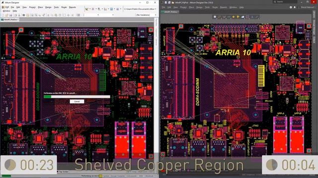Expand the dropdown arrow beside the blue square icon

click(114, 9)
